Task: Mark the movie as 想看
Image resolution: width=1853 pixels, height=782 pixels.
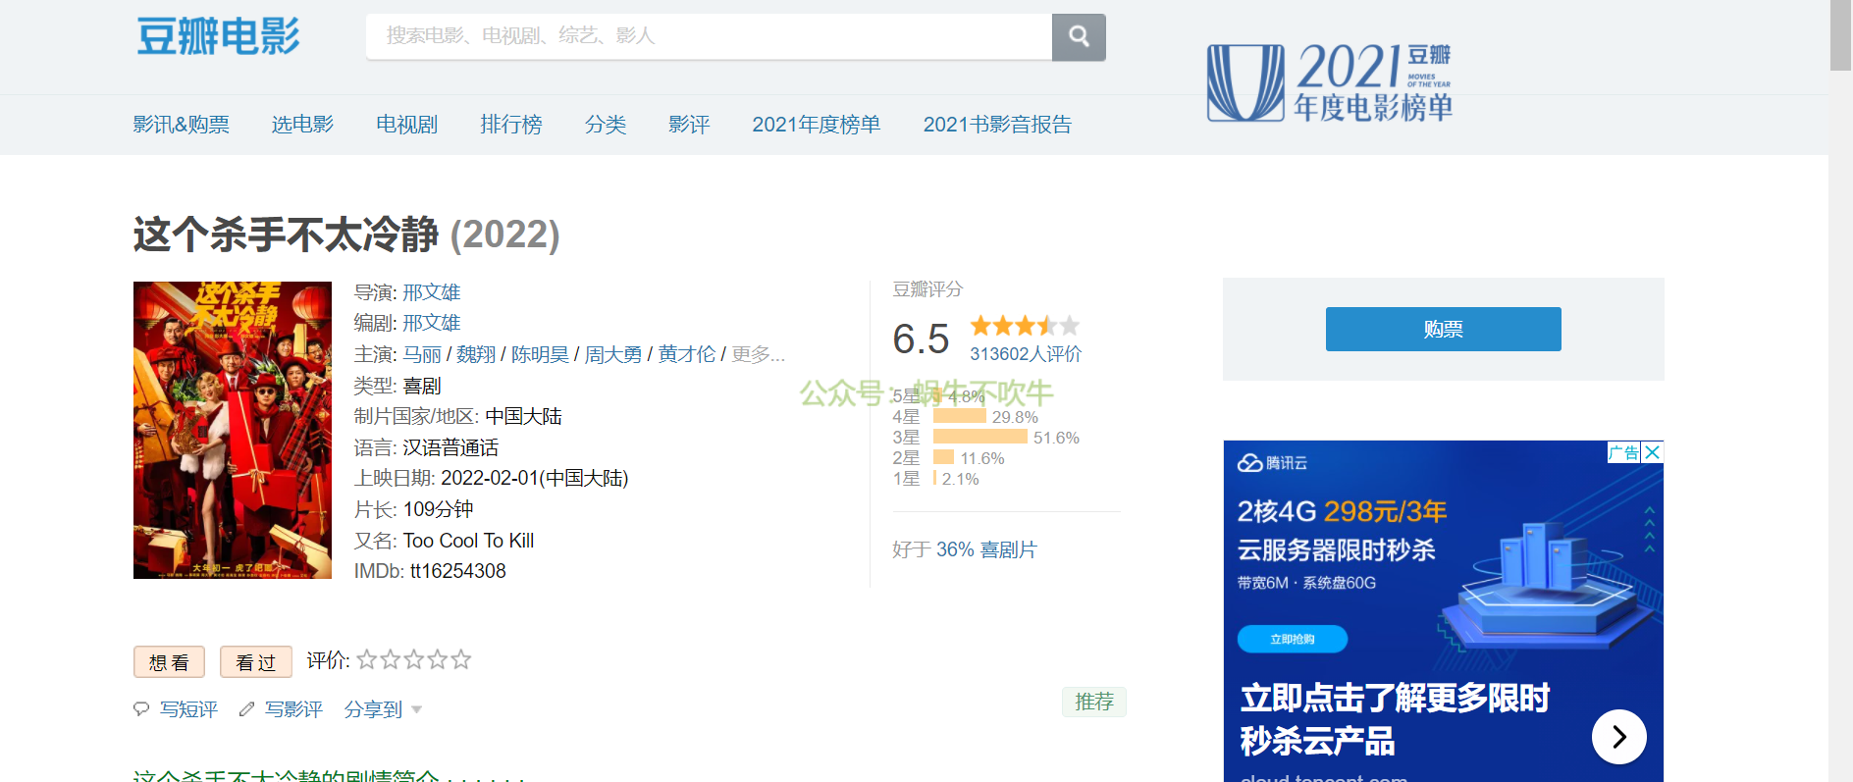Action: [169, 662]
